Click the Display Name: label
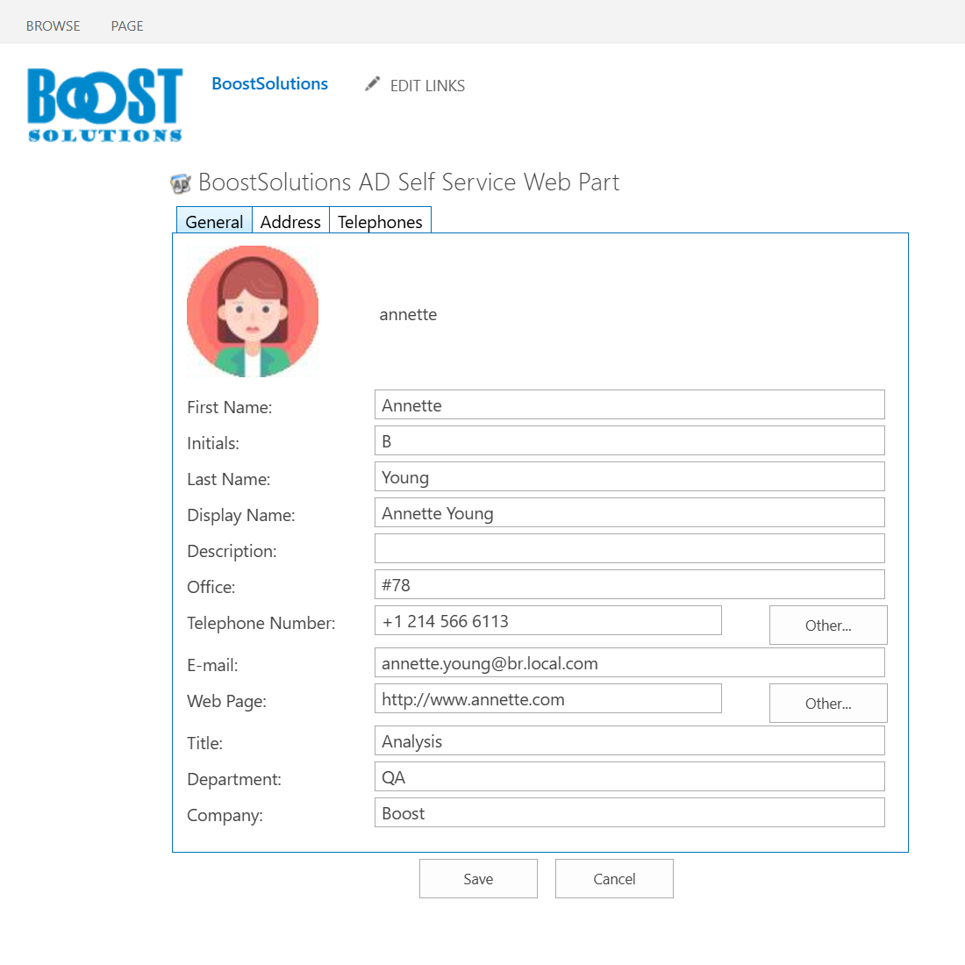965x965 pixels. 241,515
